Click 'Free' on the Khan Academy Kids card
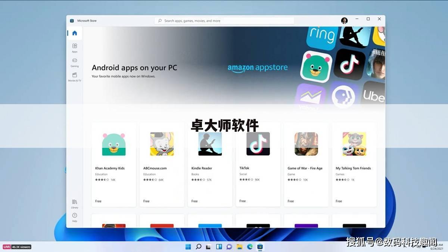Screen dimensions: 448x252 coord(98,201)
